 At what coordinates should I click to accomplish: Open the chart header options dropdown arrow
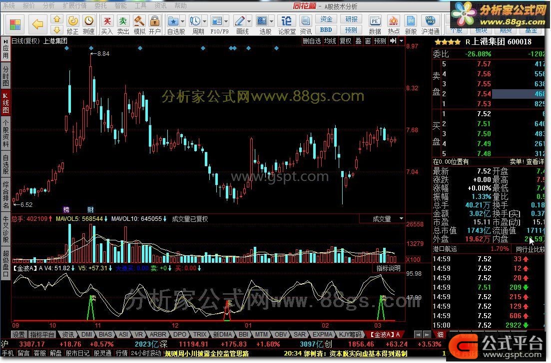401,41
